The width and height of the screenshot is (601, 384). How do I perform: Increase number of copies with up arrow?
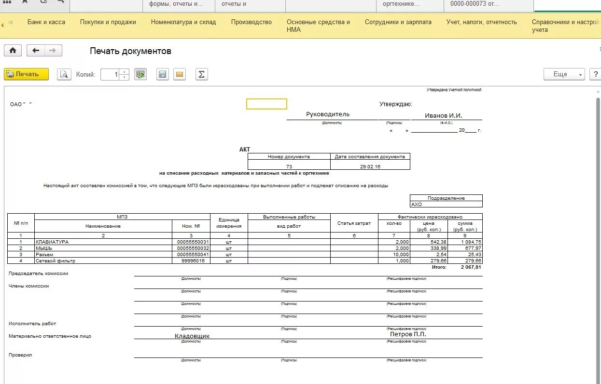pyautogui.click(x=125, y=72)
